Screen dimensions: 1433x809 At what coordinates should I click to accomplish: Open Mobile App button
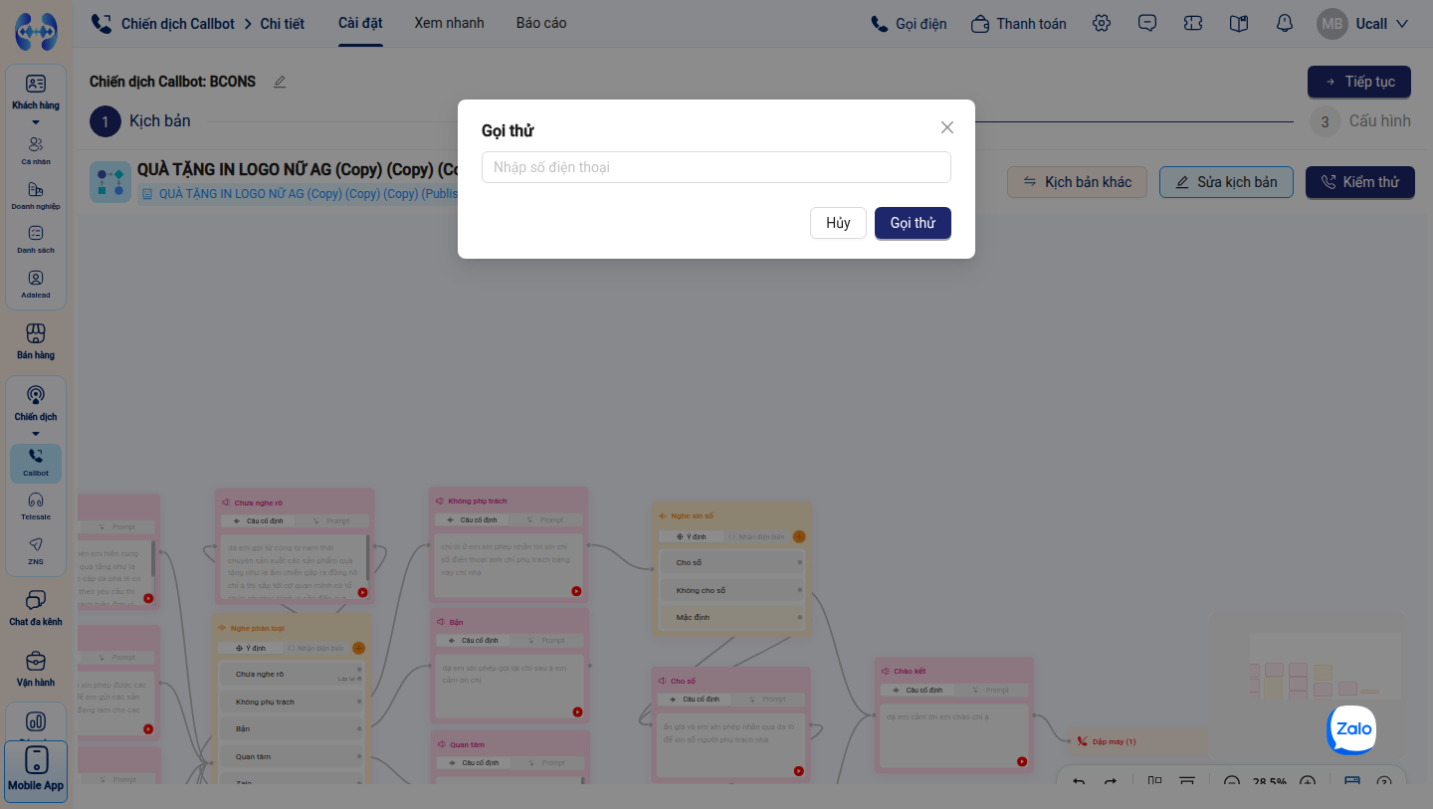coord(36,771)
